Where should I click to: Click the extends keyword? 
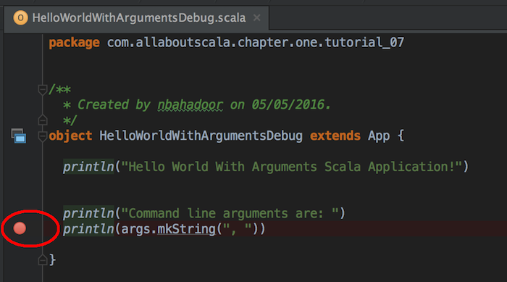335,136
